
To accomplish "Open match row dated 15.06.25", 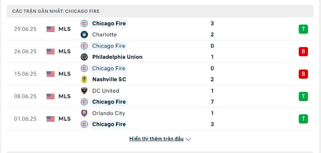I will coord(160,74).
